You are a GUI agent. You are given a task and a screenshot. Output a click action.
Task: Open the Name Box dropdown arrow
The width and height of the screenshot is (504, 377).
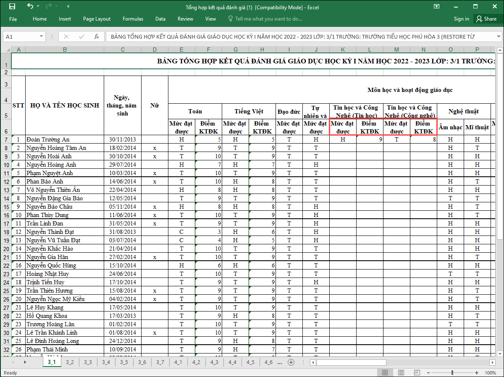pos(41,37)
